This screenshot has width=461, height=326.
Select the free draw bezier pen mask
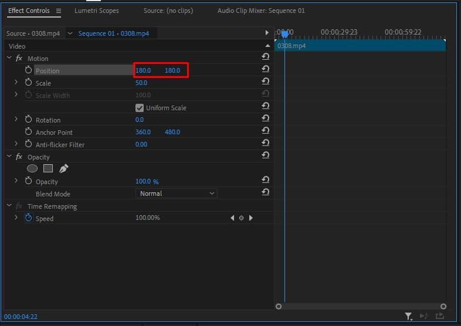(63, 169)
